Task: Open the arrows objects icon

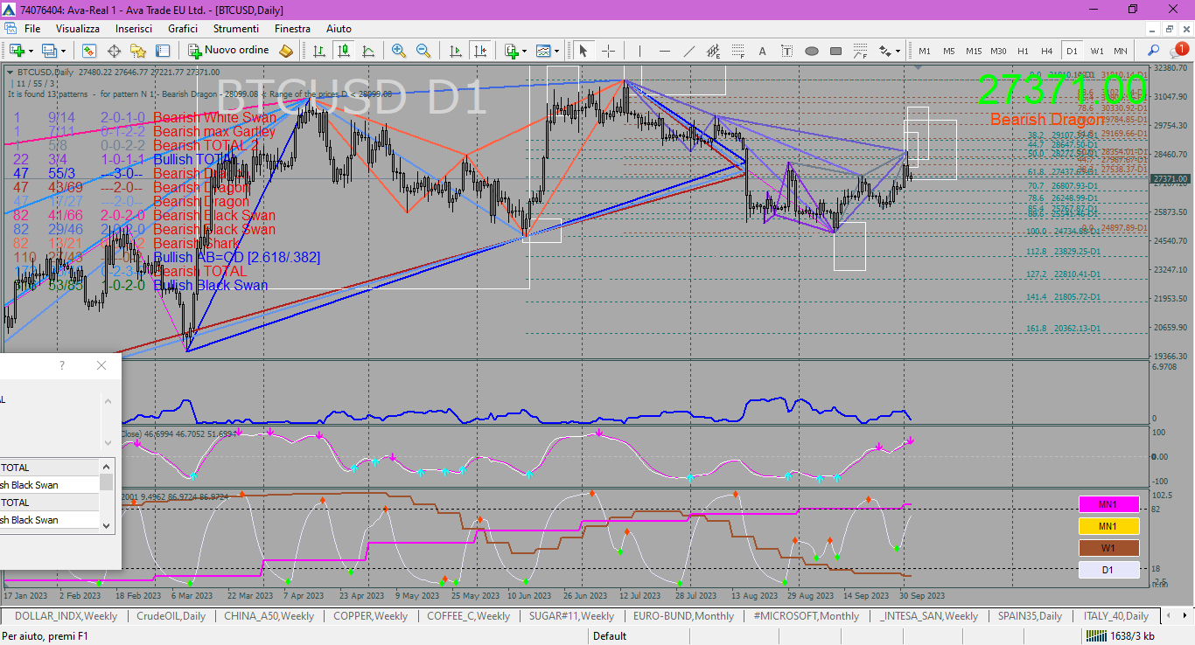Action: click(884, 51)
